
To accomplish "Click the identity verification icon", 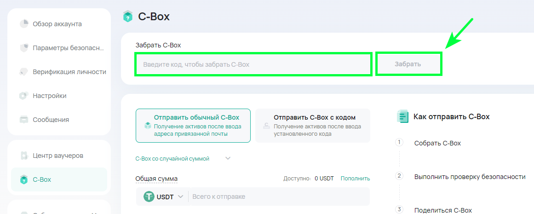I will tap(24, 72).
